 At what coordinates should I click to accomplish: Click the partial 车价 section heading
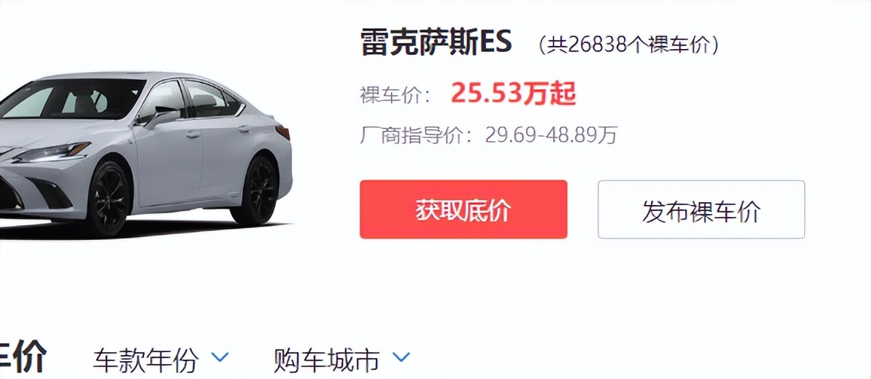click(22, 358)
